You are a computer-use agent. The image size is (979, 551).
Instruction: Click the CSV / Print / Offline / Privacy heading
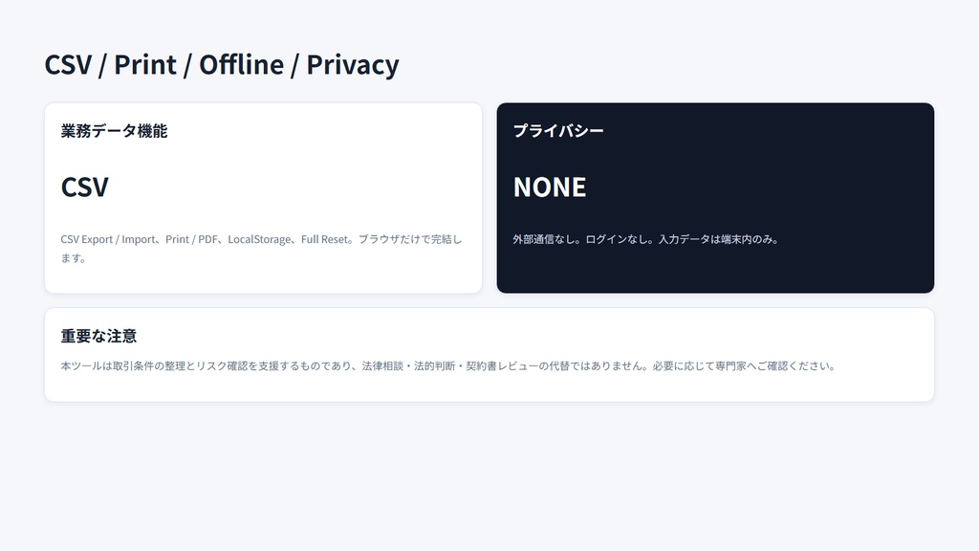click(x=222, y=65)
